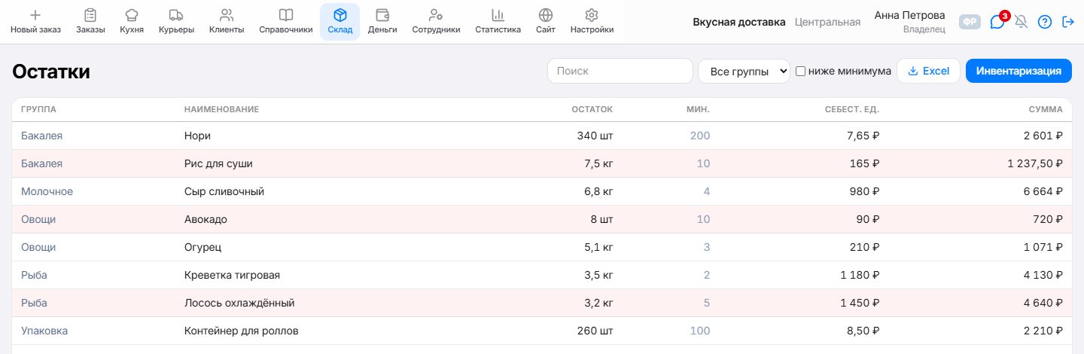The height and width of the screenshot is (354, 1084).
Task: Open the Анна Петрова user profile
Action: (x=909, y=22)
